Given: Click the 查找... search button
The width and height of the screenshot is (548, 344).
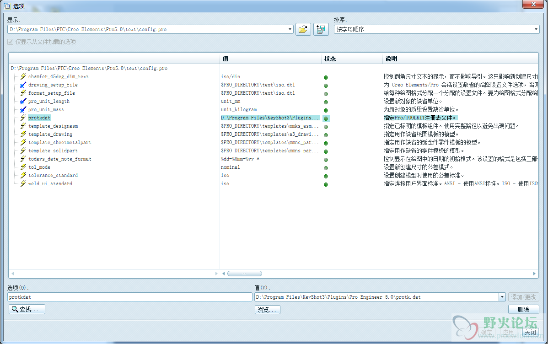Looking at the screenshot, I should [x=27, y=309].
